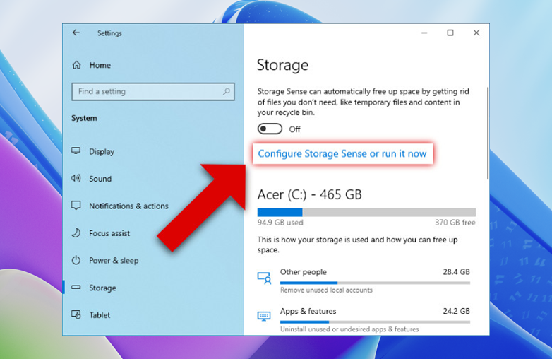The width and height of the screenshot is (552, 359).
Task: Click the Power & sleep icon
Action: [x=76, y=260]
